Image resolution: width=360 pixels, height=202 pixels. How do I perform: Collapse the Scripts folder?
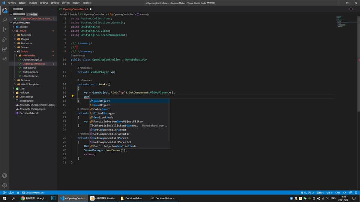click(x=15, y=52)
